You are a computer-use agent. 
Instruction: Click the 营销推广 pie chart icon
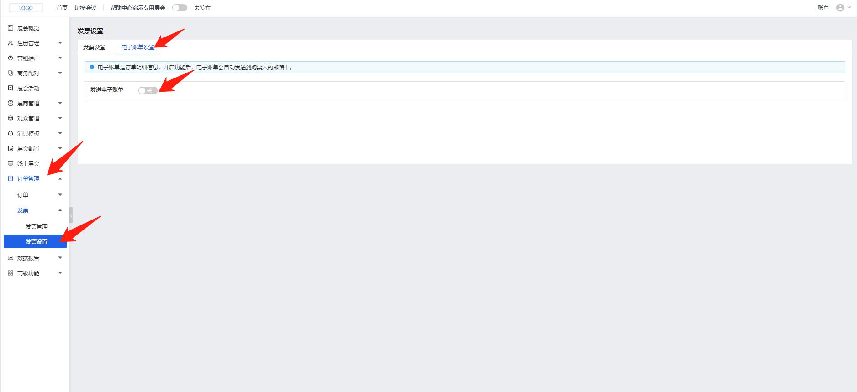[x=11, y=58]
